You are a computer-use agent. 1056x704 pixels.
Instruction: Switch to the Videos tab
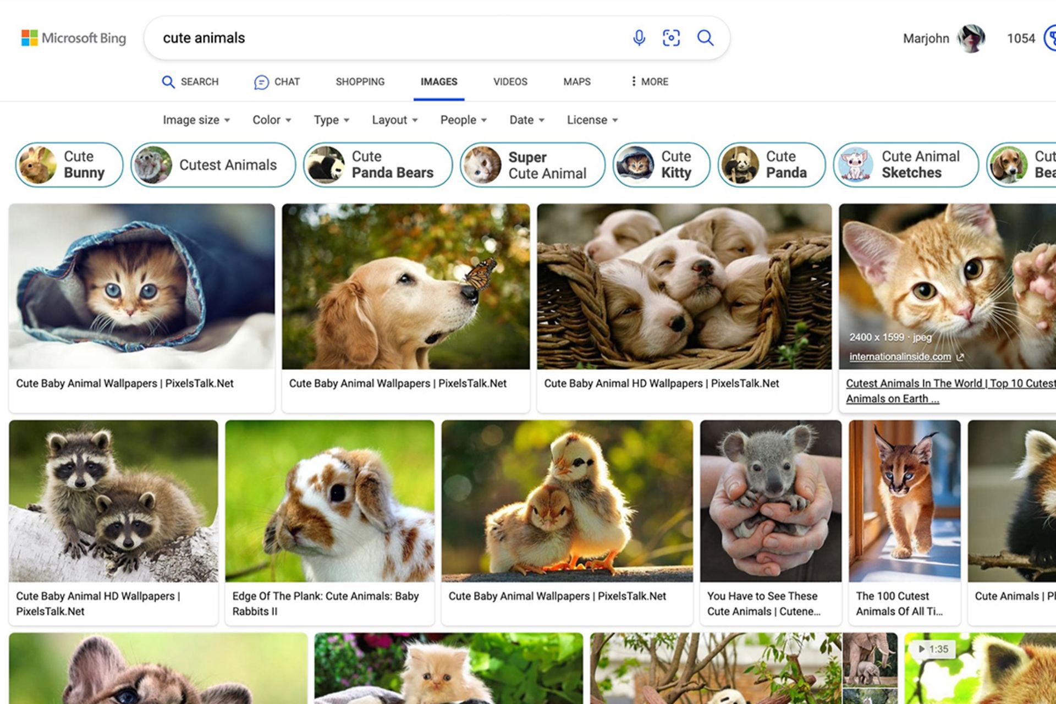pos(510,82)
